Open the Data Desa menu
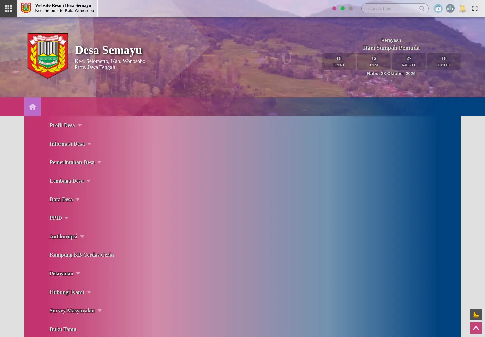Viewport: 485px width, 337px height. (x=61, y=200)
